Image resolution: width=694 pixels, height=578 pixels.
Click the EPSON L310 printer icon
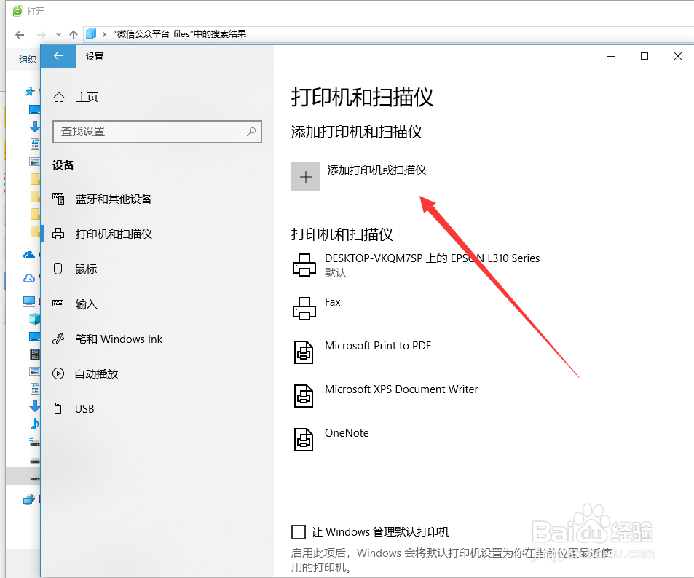pyautogui.click(x=304, y=265)
